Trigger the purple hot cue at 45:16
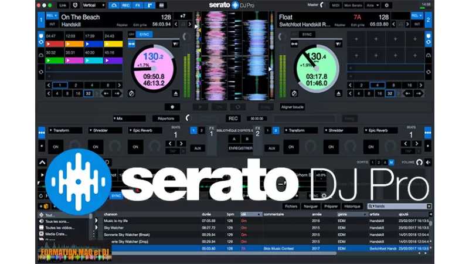469x264 pixels. 113,60
